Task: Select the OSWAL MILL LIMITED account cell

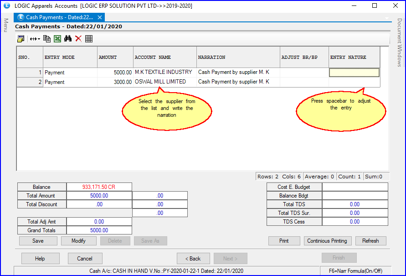Action: pyautogui.click(x=165, y=82)
